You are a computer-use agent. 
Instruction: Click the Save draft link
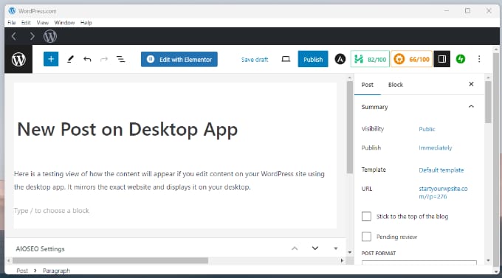coord(255,60)
